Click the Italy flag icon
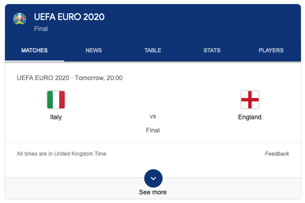This screenshot has height=203, width=305. click(56, 100)
